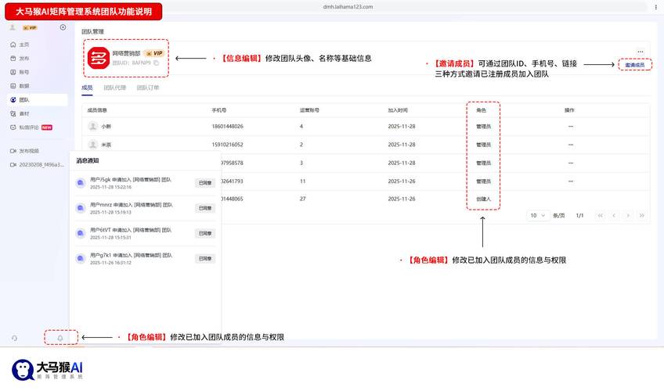The image size is (664, 391).
Task: Open the 主页 home page in sidebar
Action: pos(23,45)
